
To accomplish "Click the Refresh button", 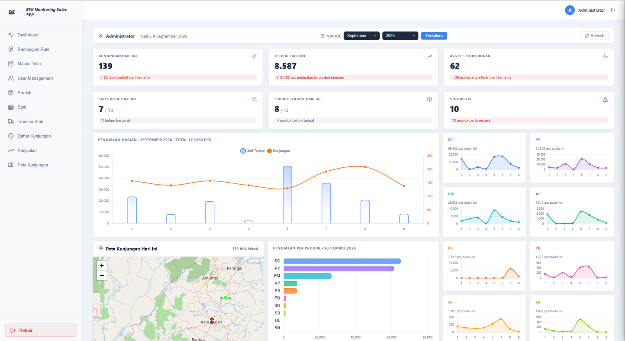I will pos(594,36).
